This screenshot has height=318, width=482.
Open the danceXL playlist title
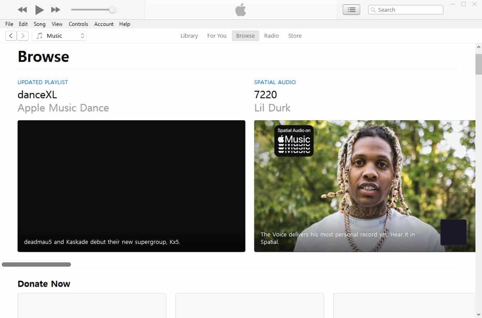click(37, 94)
